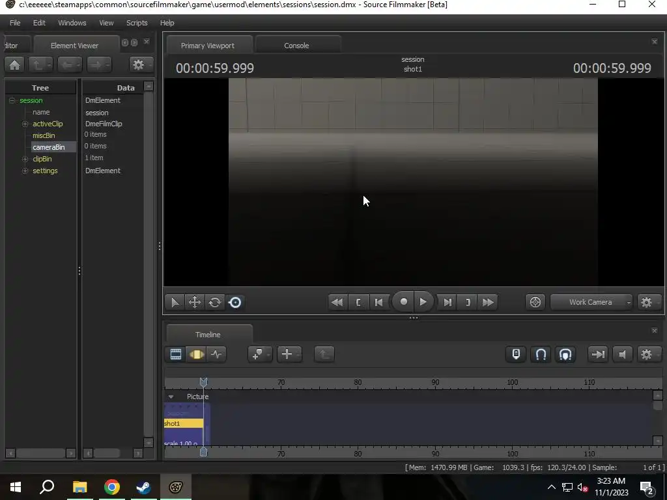Open viewport gear settings
The width and height of the screenshot is (667, 500).
pos(648,302)
